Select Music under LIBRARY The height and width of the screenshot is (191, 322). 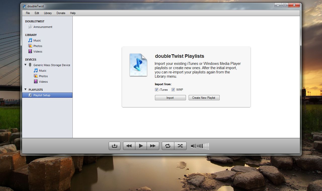click(x=37, y=40)
